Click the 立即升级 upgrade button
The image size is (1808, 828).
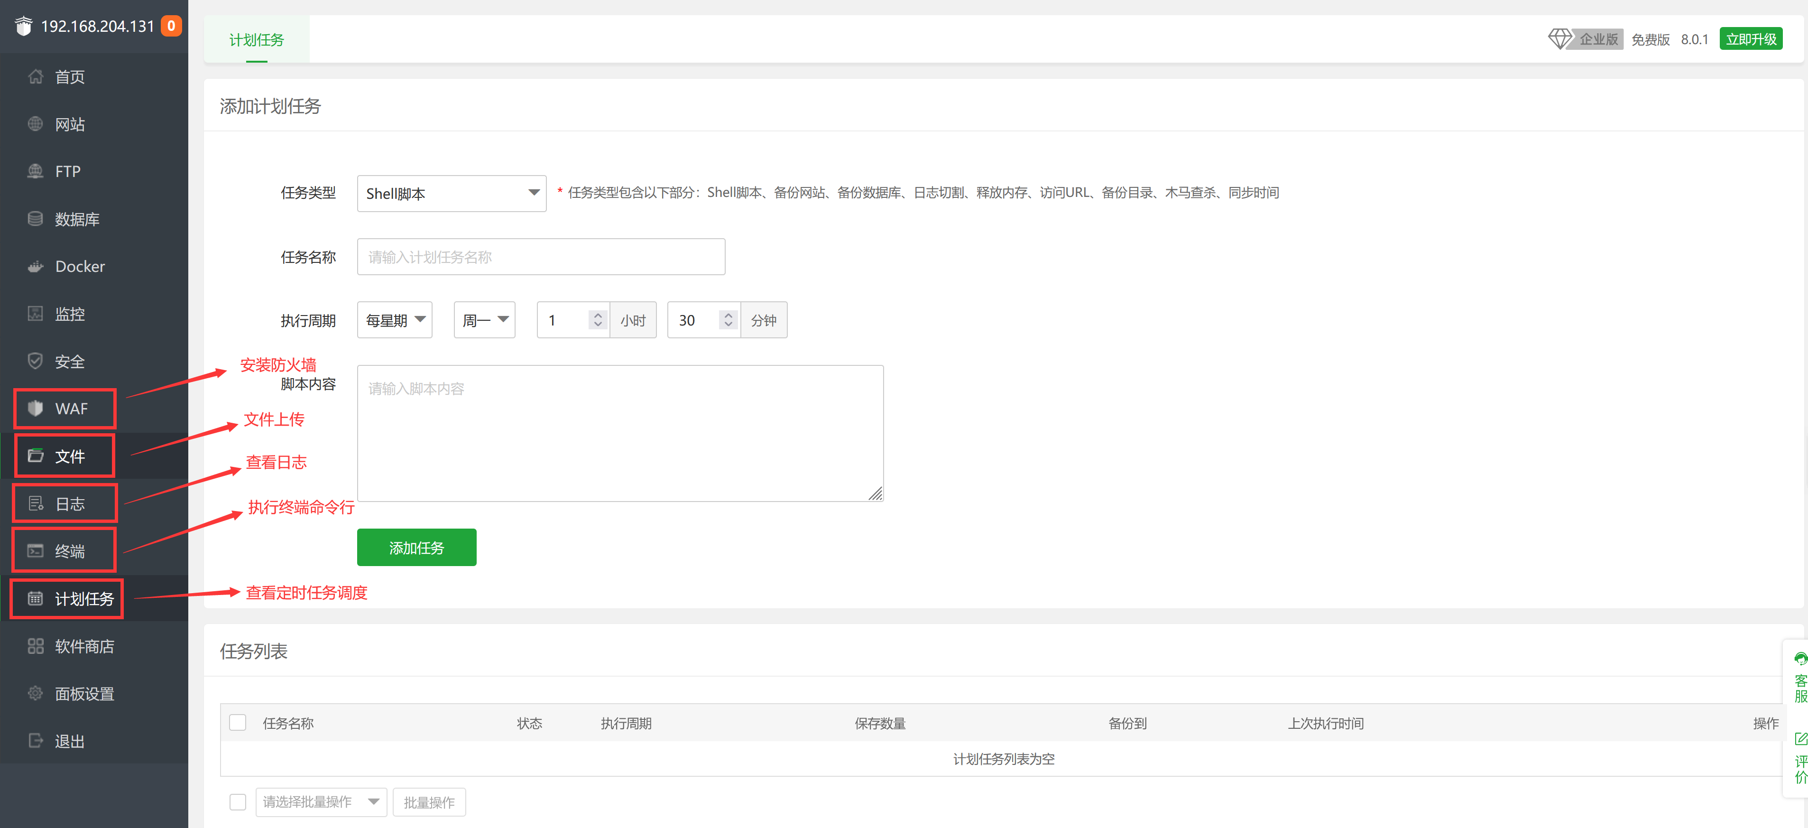click(1751, 39)
